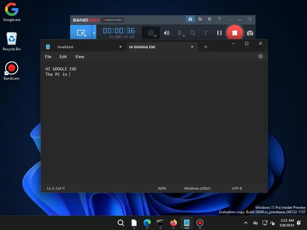Stop the Bandicam recording with red button
This screenshot has height=230, width=307.
[234, 33]
